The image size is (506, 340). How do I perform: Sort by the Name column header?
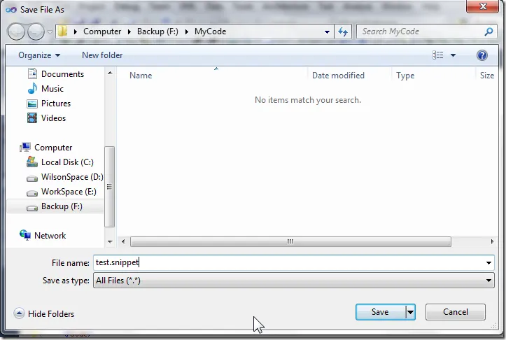141,76
